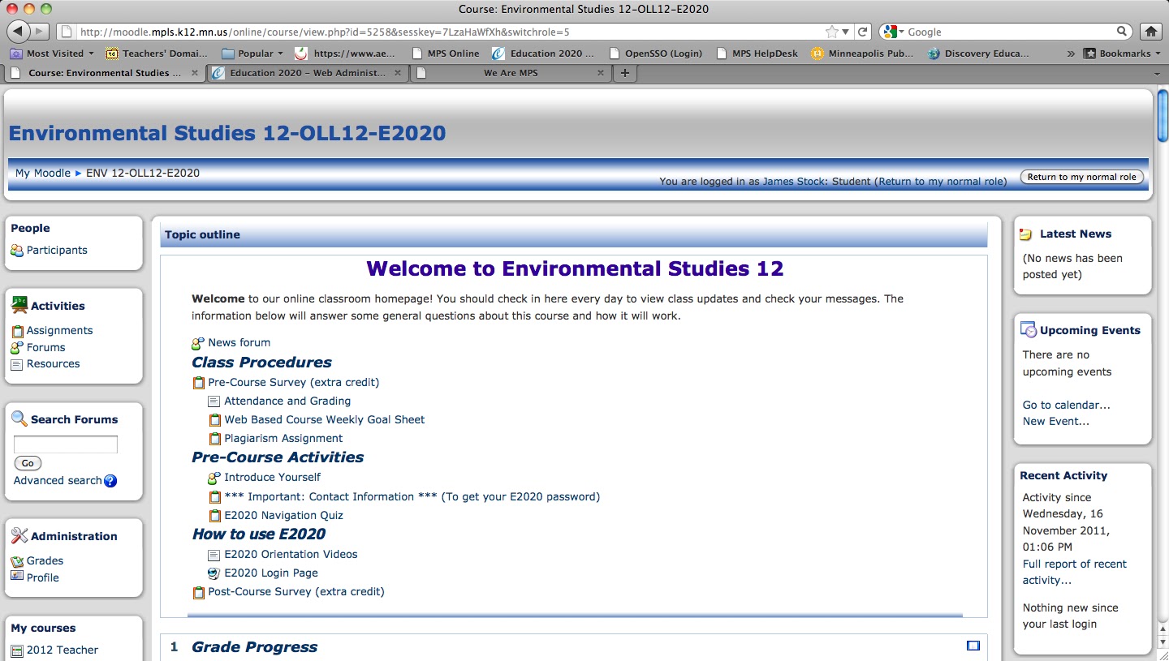Expand the Popular bookmarks folder
The height and width of the screenshot is (661, 1169).
(252, 53)
